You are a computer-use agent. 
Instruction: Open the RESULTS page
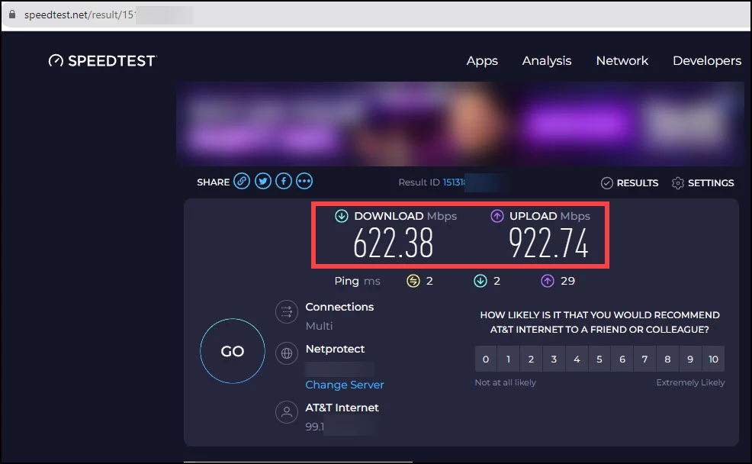click(x=630, y=183)
